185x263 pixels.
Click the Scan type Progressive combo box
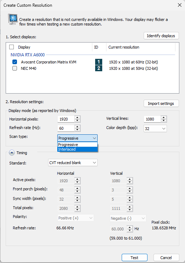pyautogui.click(x=77, y=138)
